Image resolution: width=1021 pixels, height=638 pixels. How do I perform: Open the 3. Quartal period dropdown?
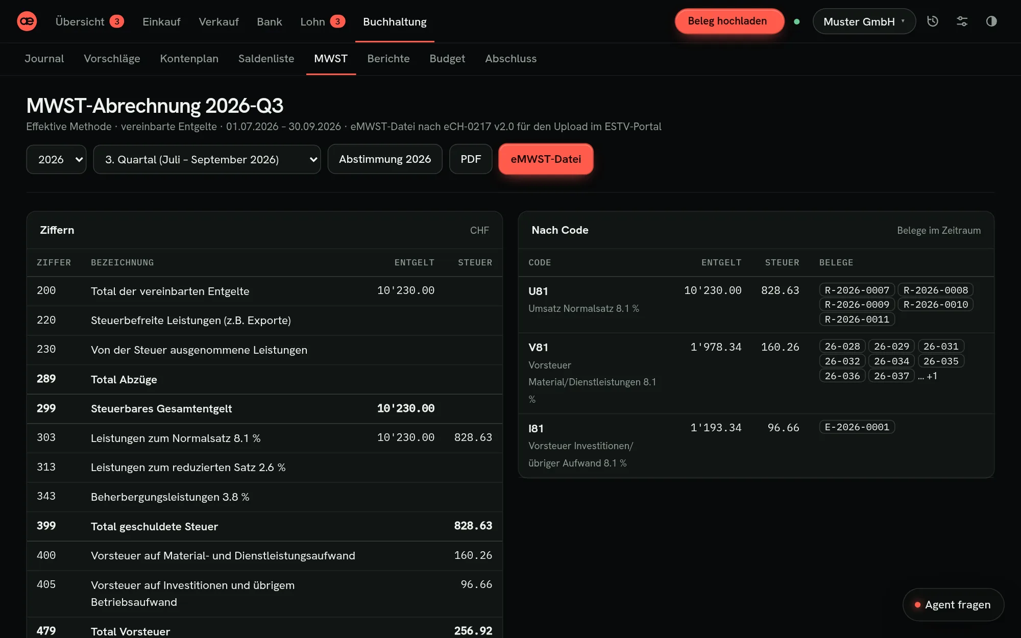coord(207,159)
